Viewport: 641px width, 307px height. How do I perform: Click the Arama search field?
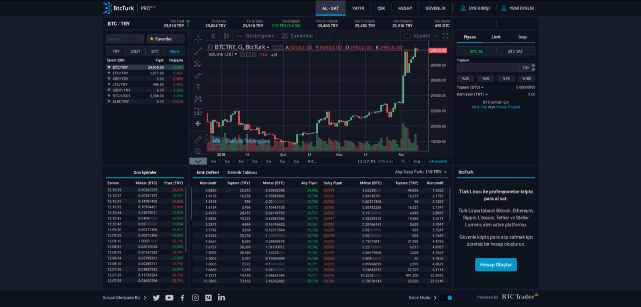[124, 39]
